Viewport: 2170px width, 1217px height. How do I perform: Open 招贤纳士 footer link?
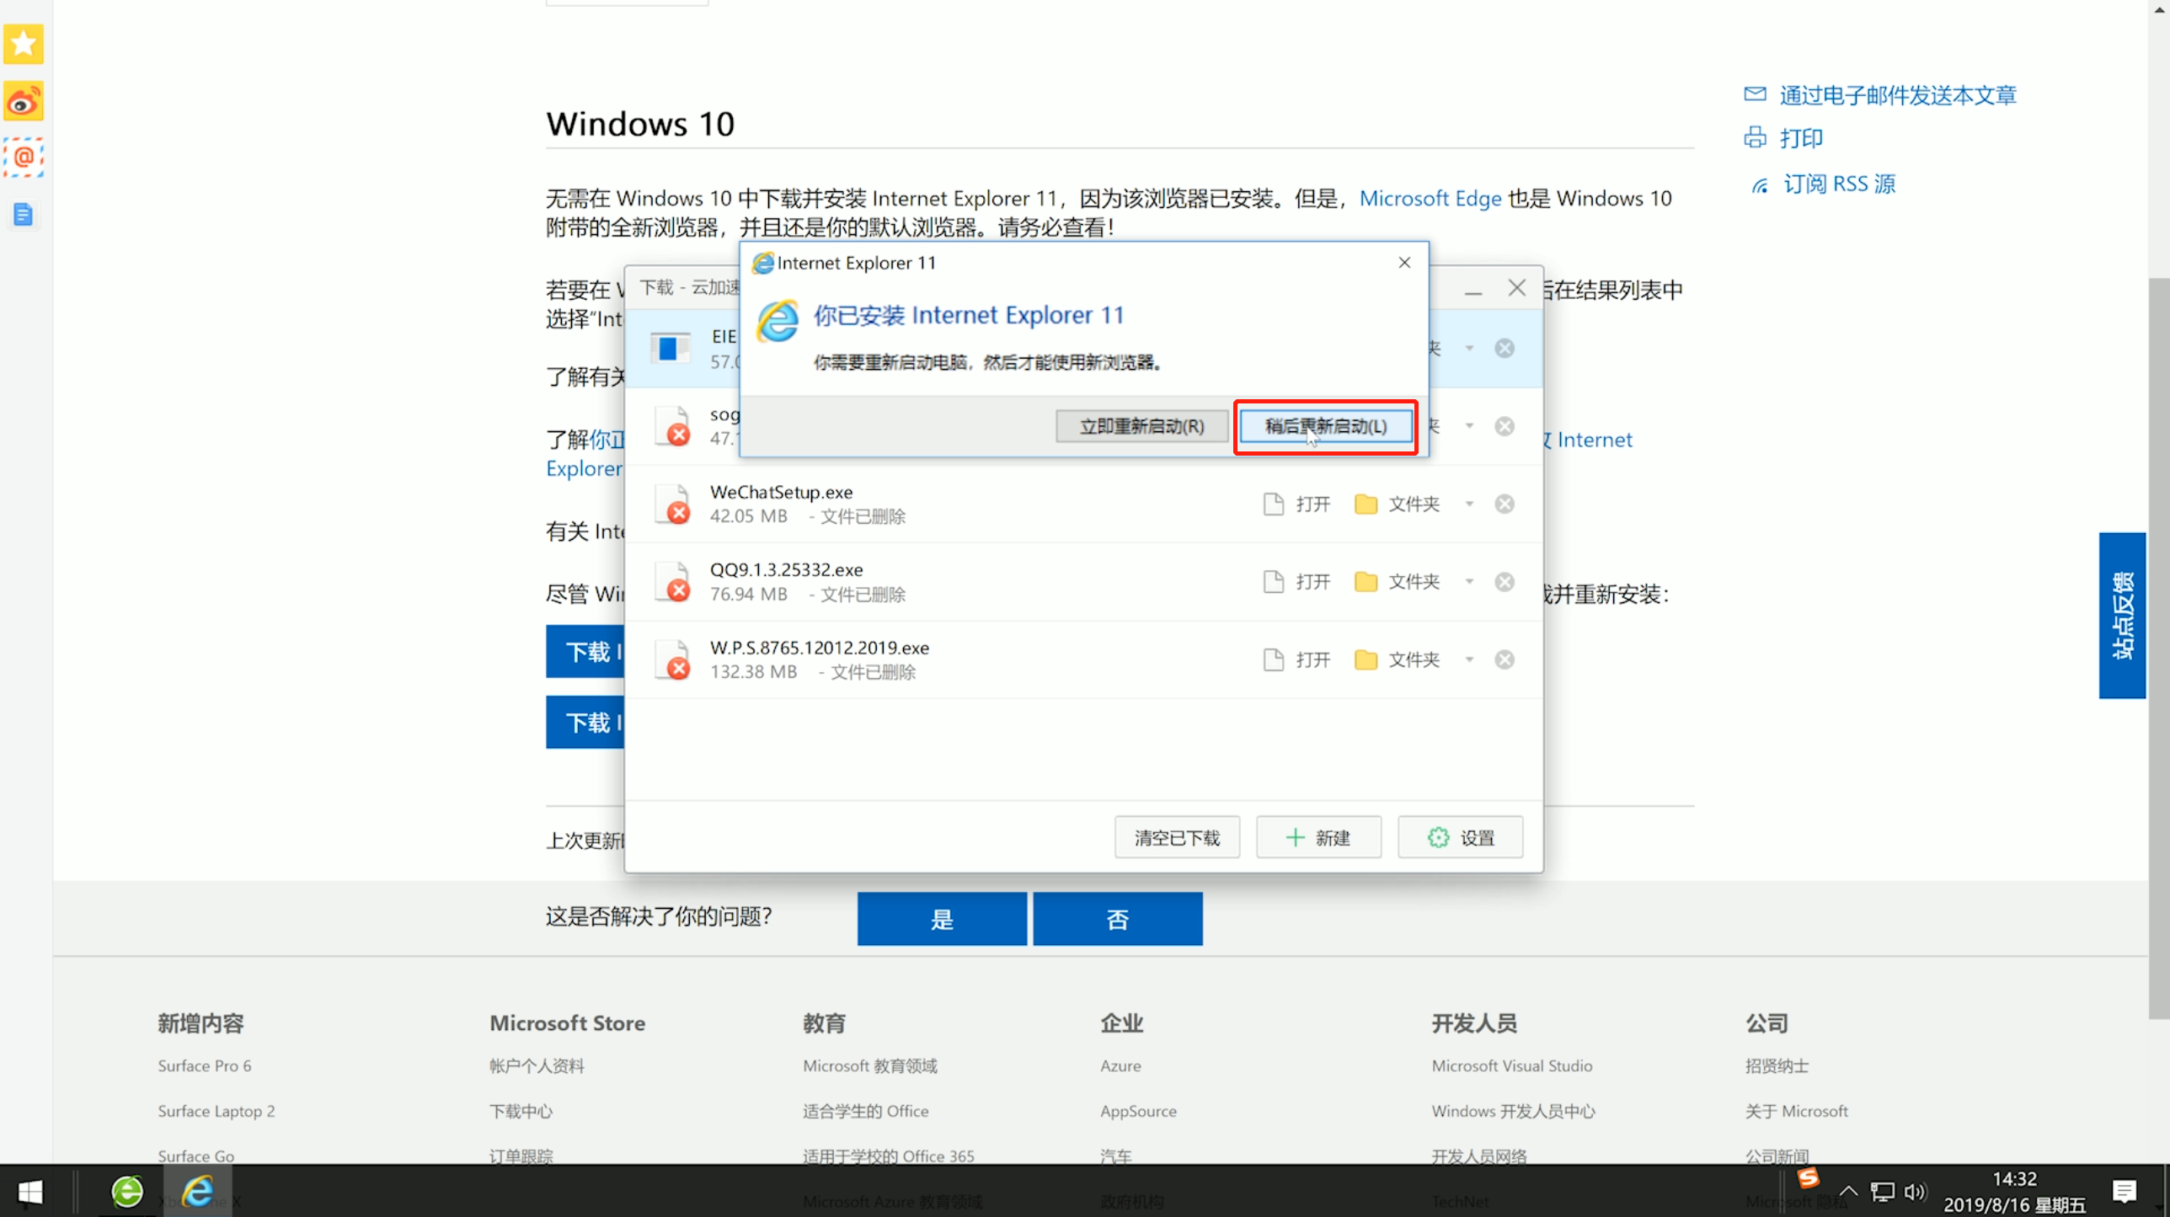coord(1777,1066)
